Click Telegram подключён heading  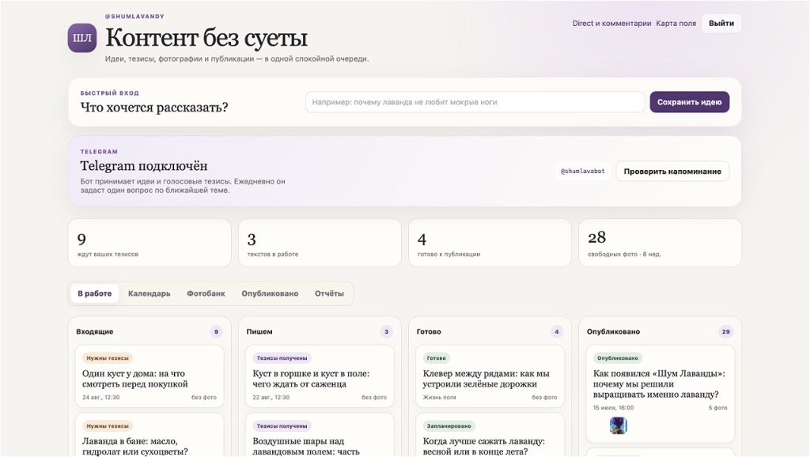pos(144,166)
